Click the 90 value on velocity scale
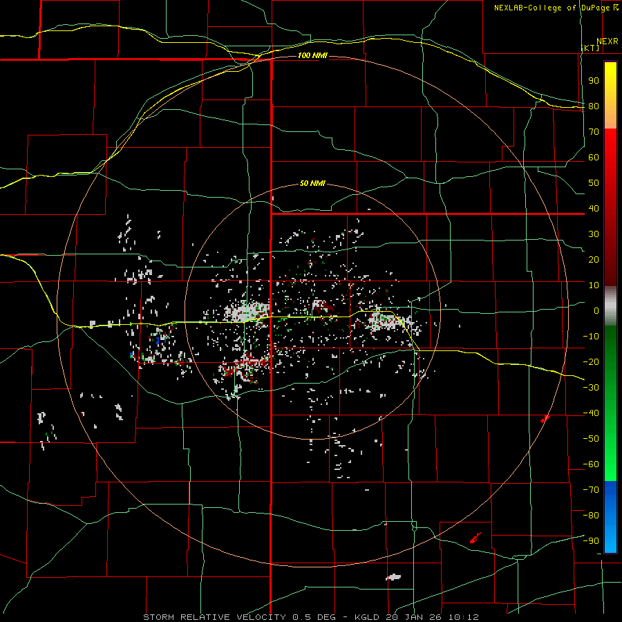 (x=594, y=81)
